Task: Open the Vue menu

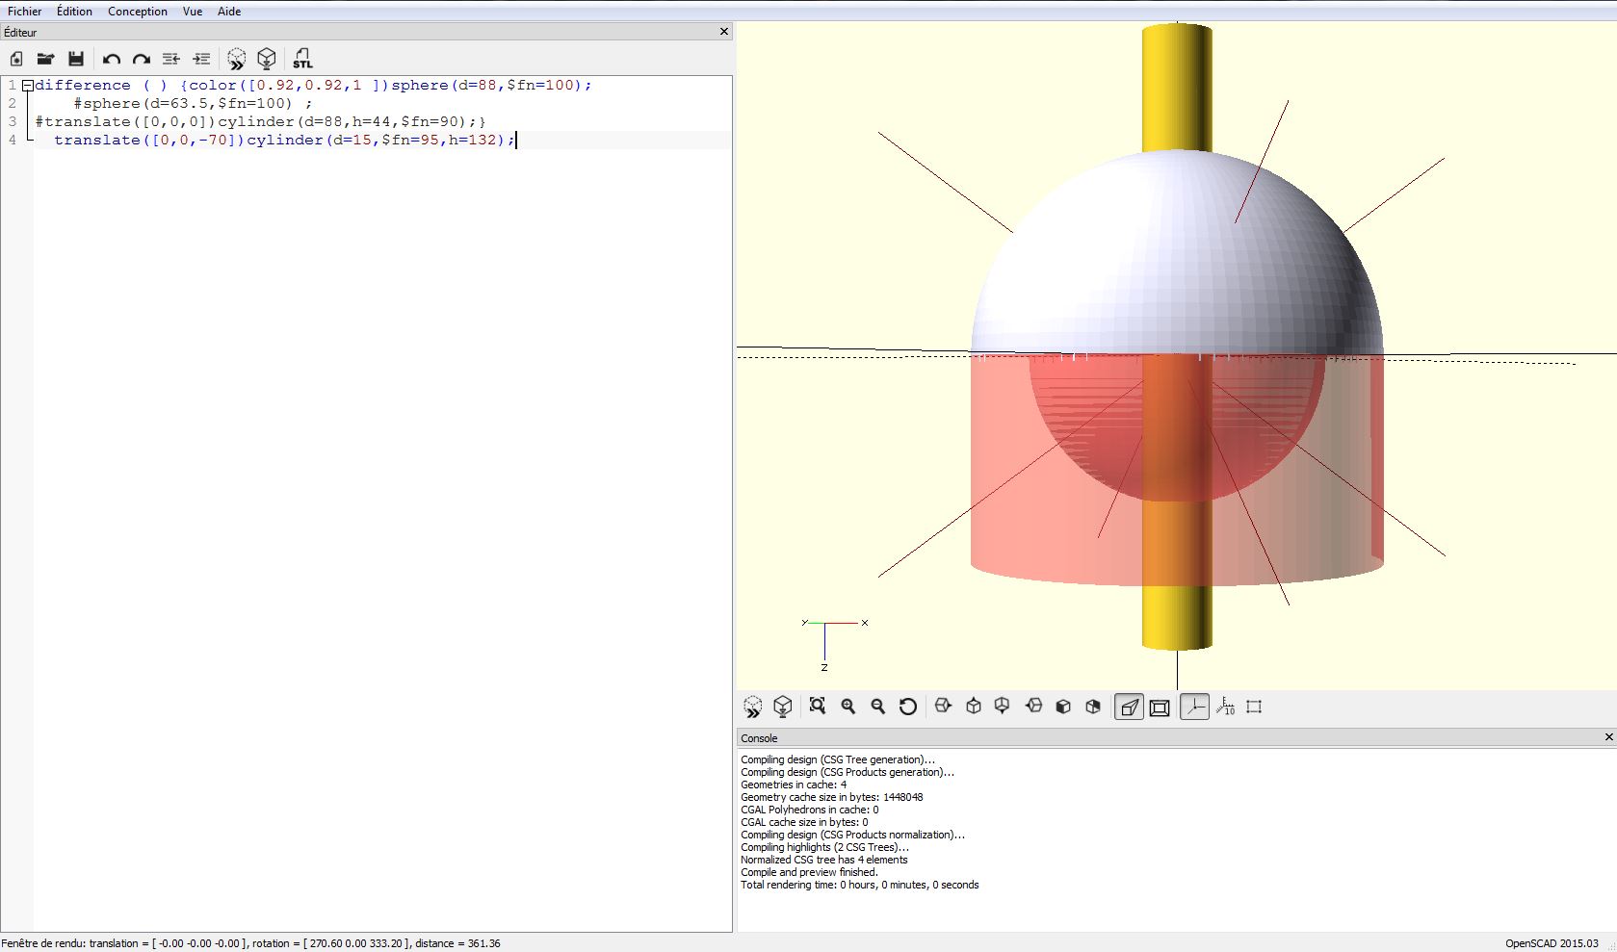Action: [193, 12]
